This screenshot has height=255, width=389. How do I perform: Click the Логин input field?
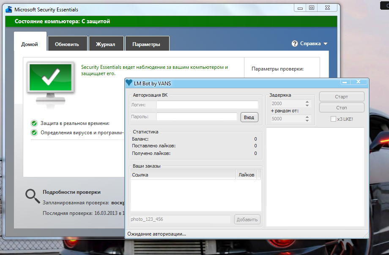[207, 105]
